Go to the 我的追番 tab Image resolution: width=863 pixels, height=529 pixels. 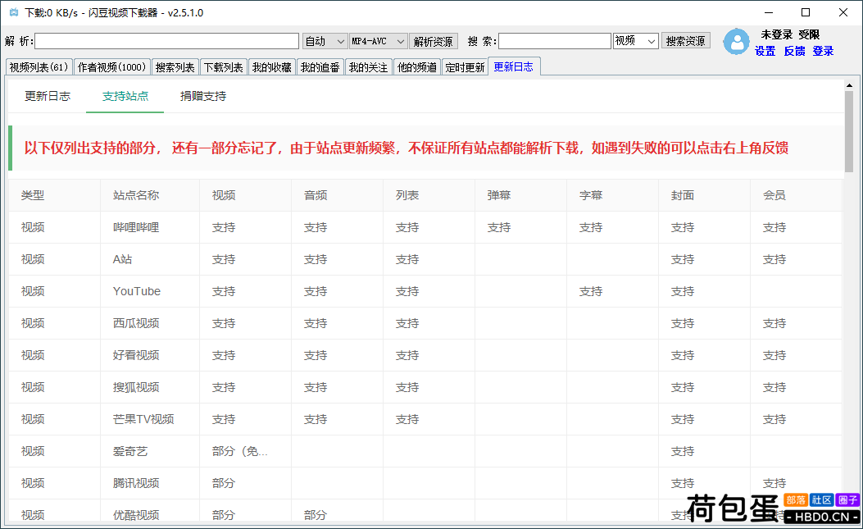pos(320,67)
